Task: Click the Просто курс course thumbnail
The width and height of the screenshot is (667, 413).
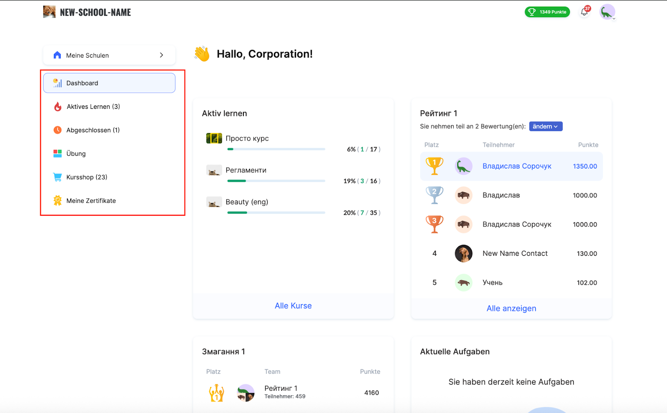Action: (x=214, y=138)
